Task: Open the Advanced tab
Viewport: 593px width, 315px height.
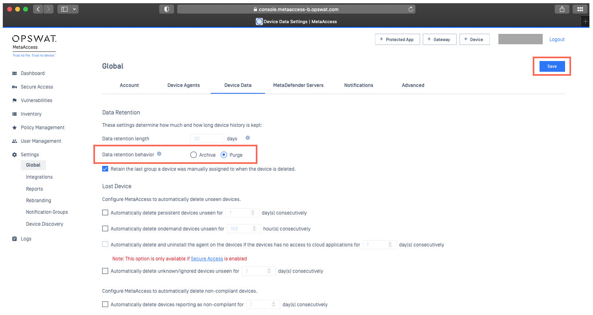Action: (413, 85)
